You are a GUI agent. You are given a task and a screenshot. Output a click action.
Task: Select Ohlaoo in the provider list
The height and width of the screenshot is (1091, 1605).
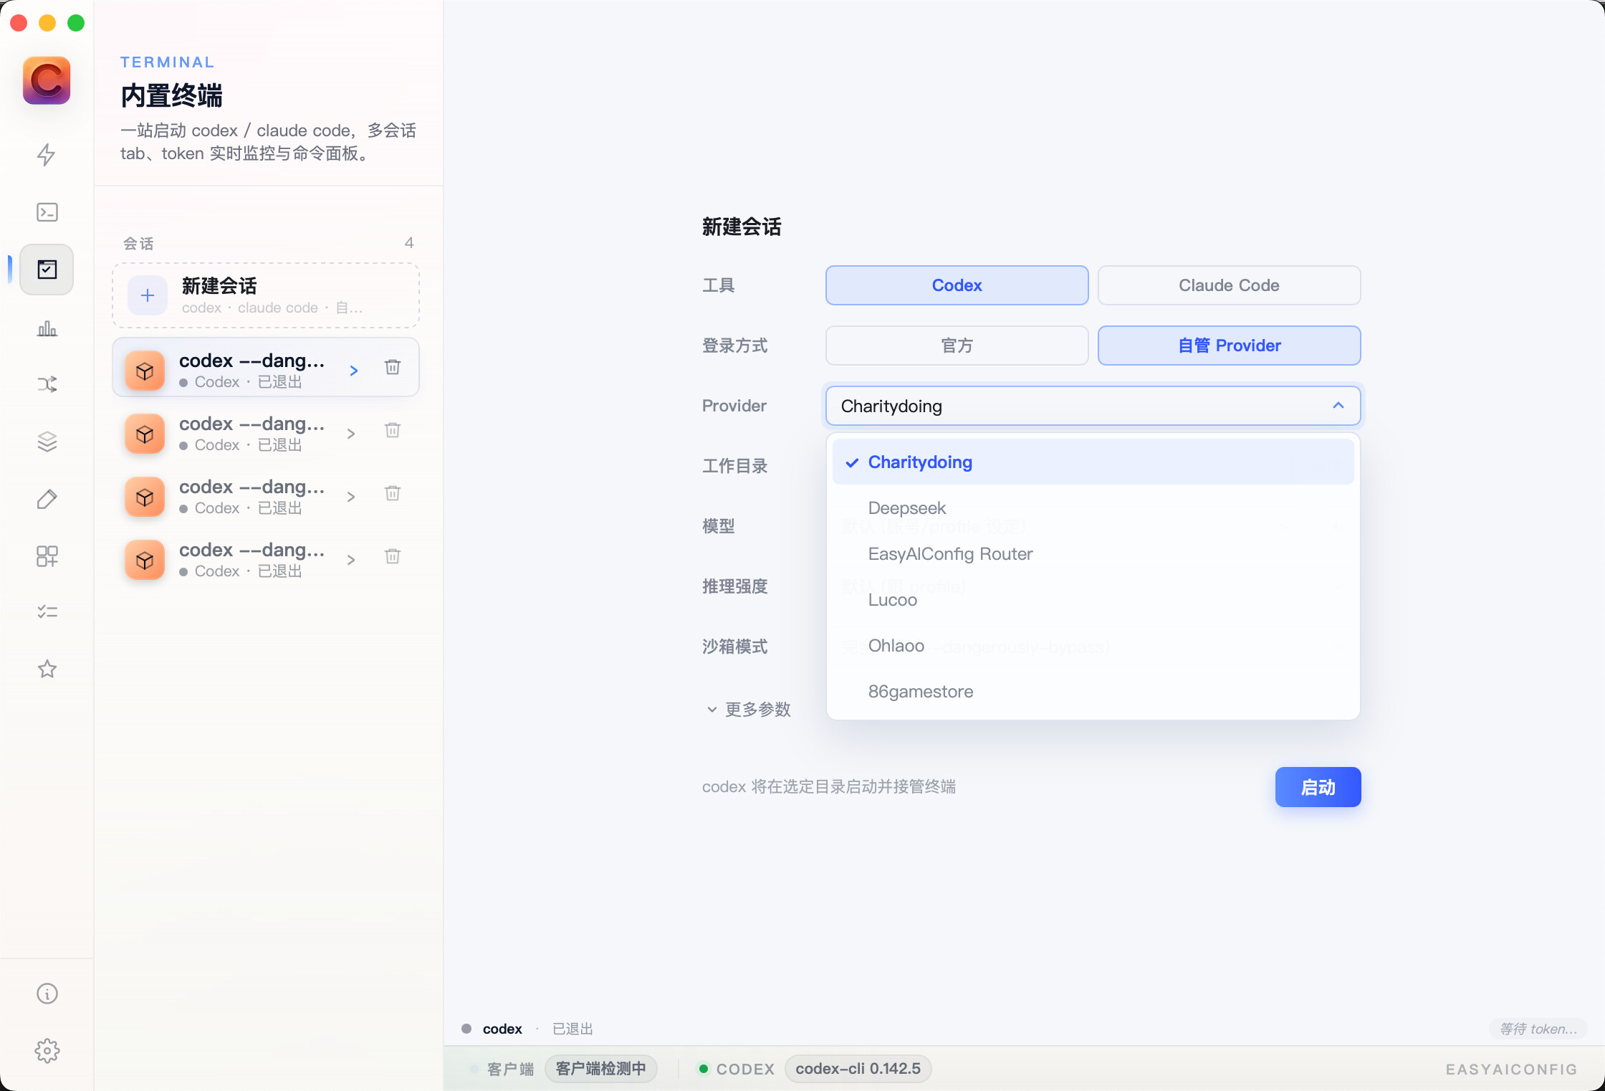click(1093, 646)
